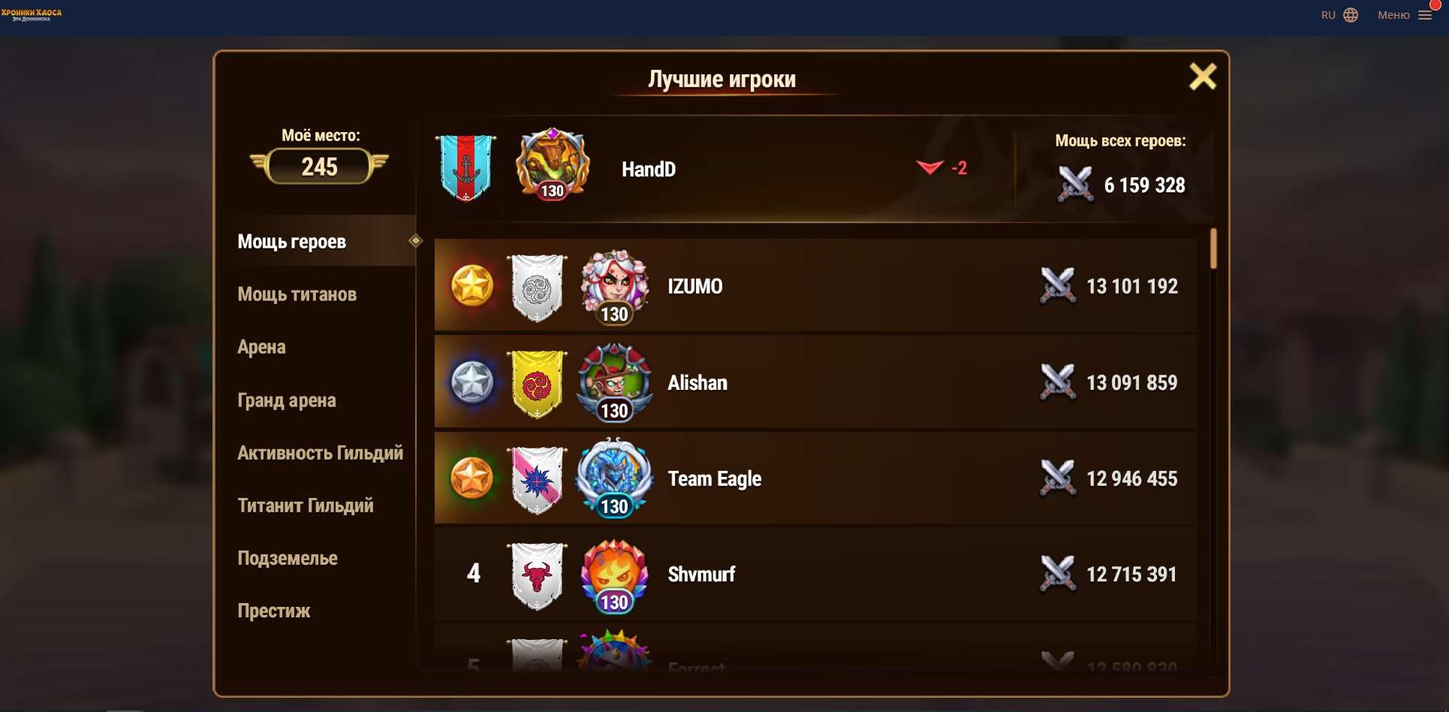Click the white bull guild banner
This screenshot has width=1449, height=712.
point(537,575)
